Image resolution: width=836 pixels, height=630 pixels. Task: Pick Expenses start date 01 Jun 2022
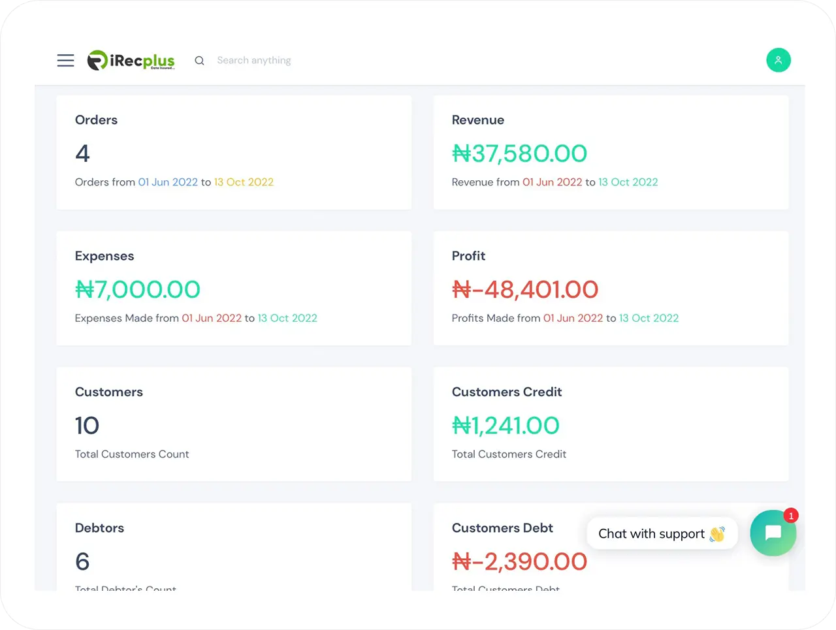tap(212, 318)
